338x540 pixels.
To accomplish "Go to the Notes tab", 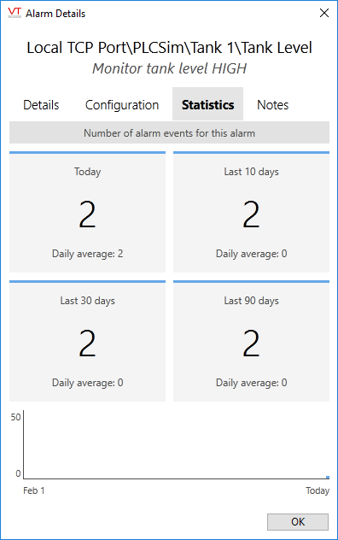I will [272, 105].
